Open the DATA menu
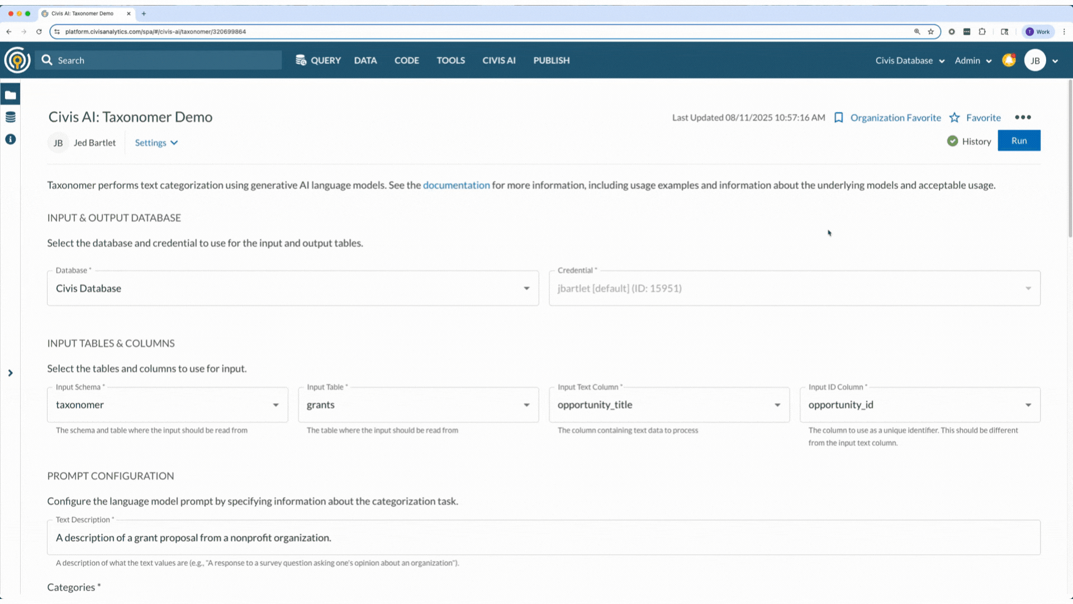Viewport: 1073px width, 604px height. coord(365,60)
